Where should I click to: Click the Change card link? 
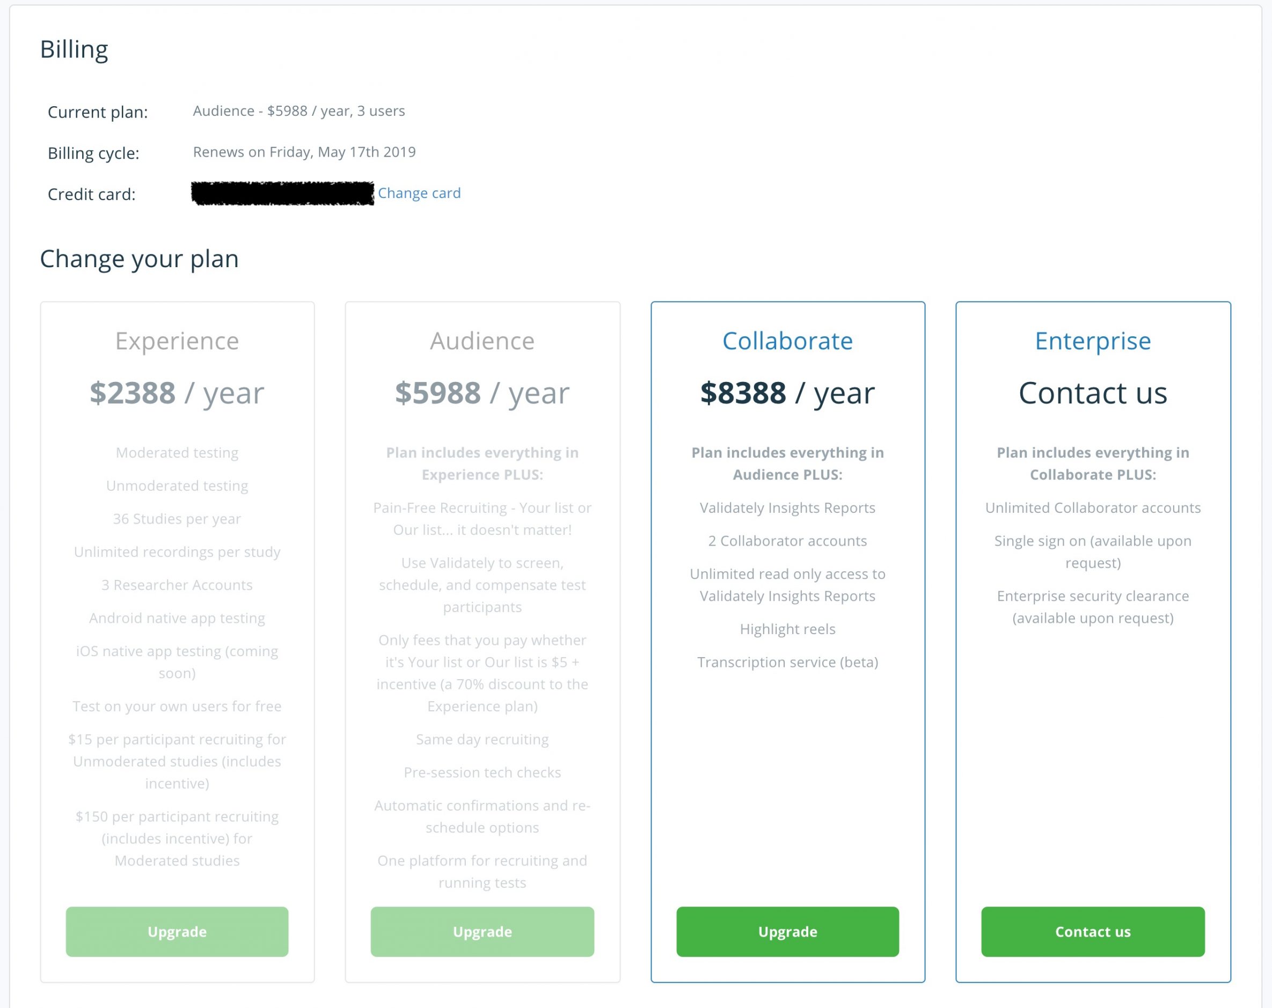click(x=419, y=193)
